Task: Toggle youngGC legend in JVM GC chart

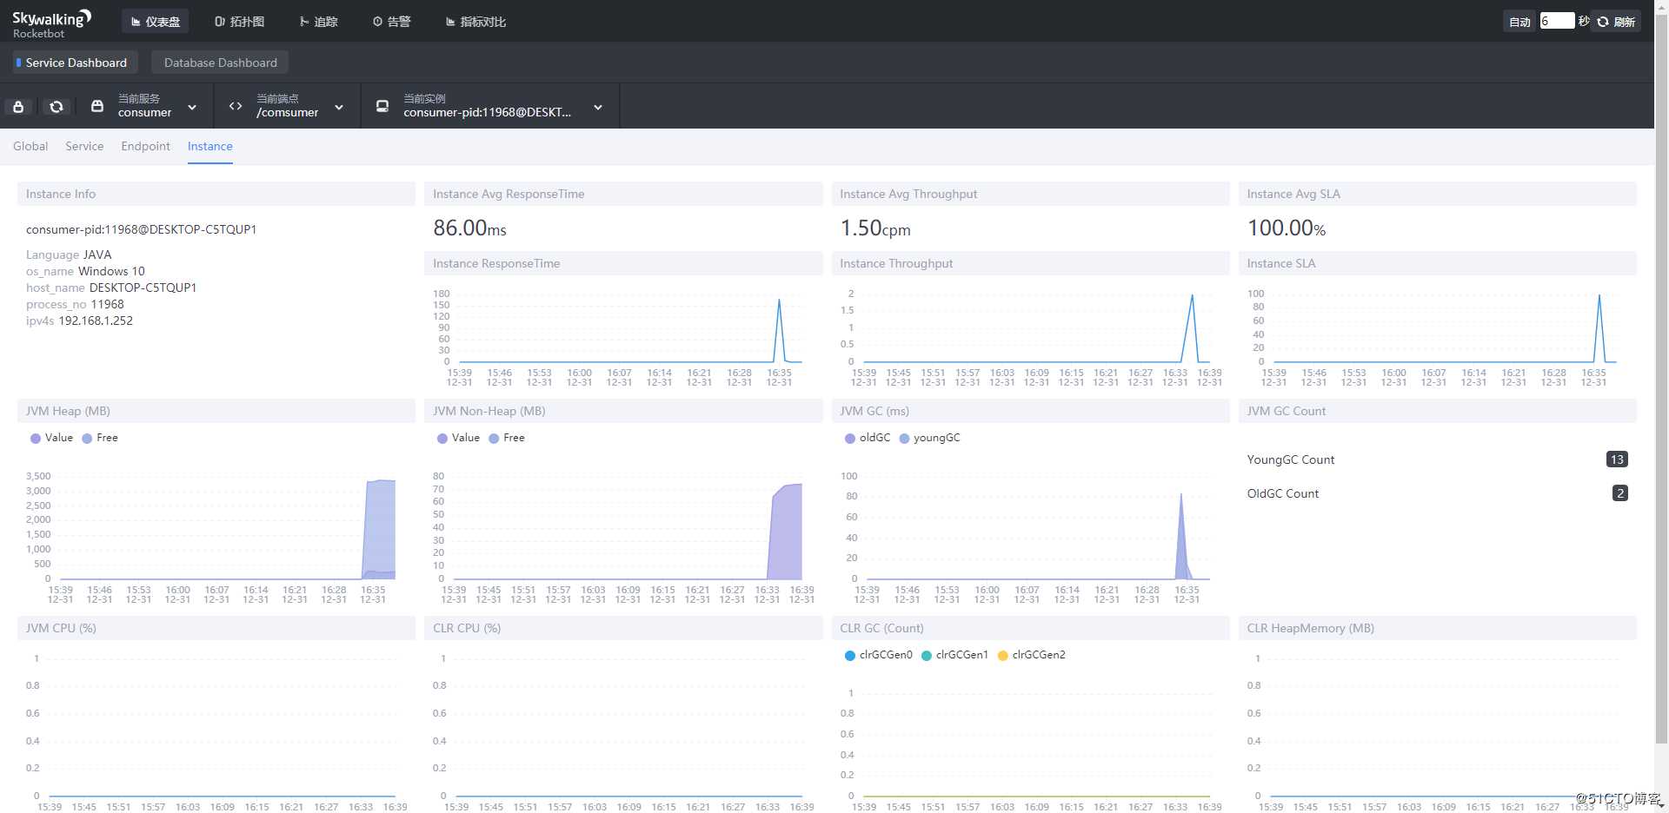Action: [x=929, y=438]
